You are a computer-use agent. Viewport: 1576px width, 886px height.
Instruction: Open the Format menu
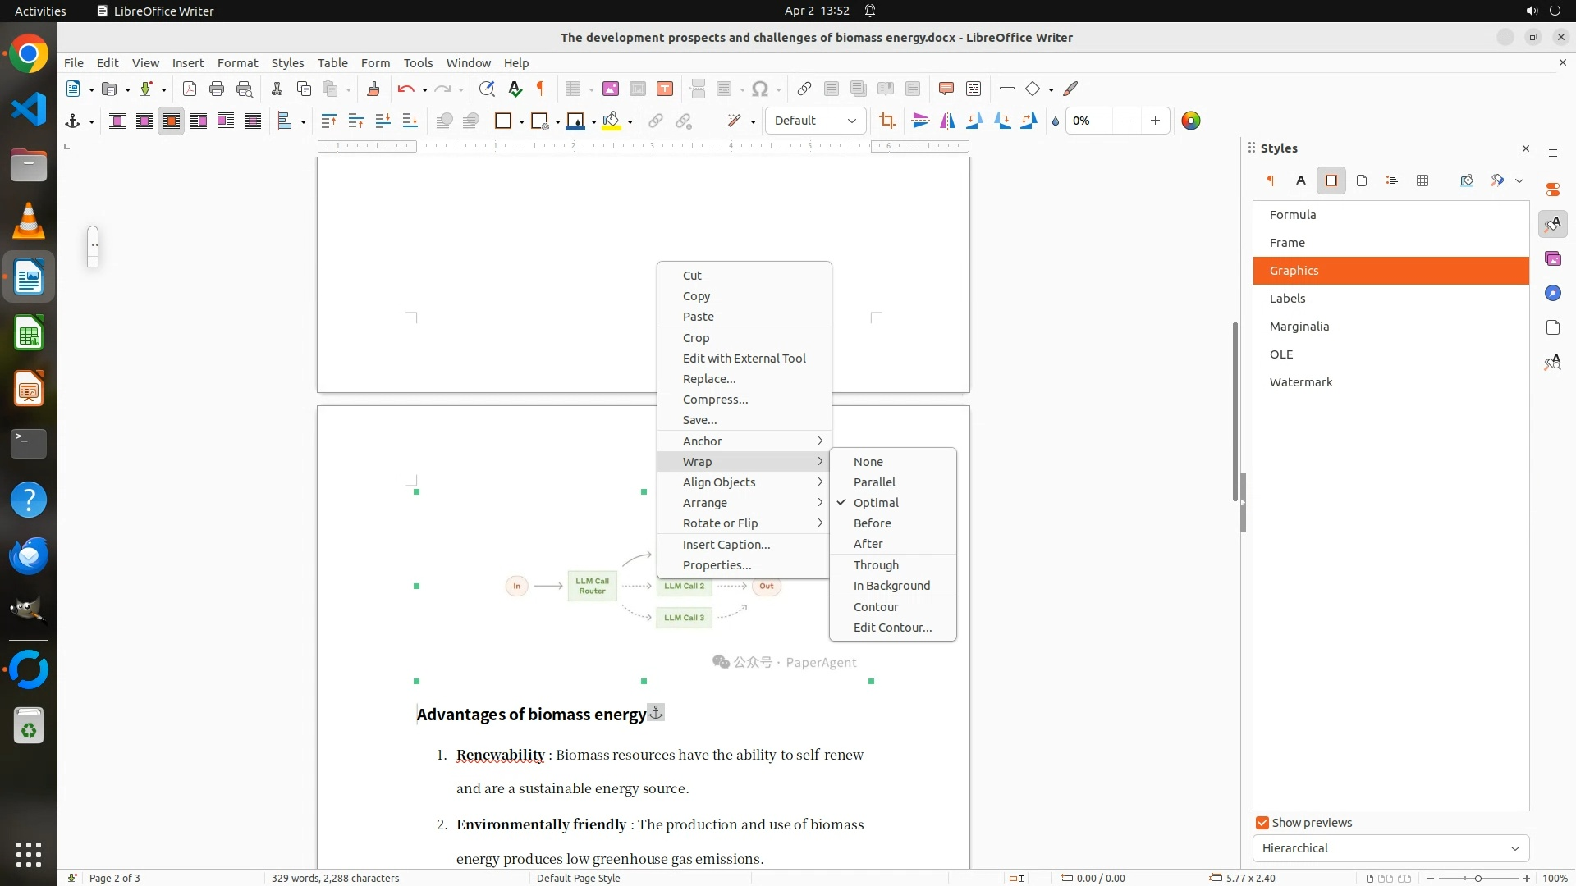(237, 62)
